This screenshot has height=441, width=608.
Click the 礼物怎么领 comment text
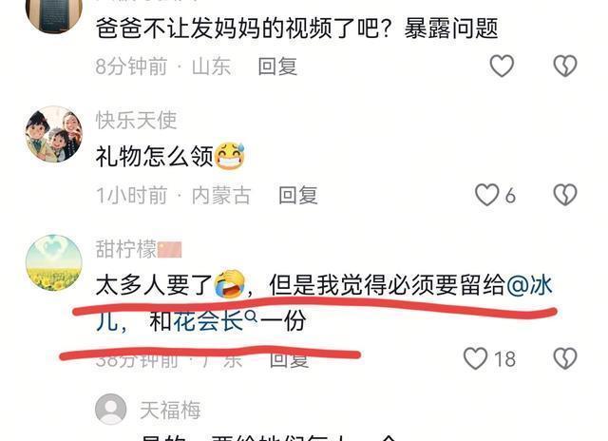(x=154, y=157)
